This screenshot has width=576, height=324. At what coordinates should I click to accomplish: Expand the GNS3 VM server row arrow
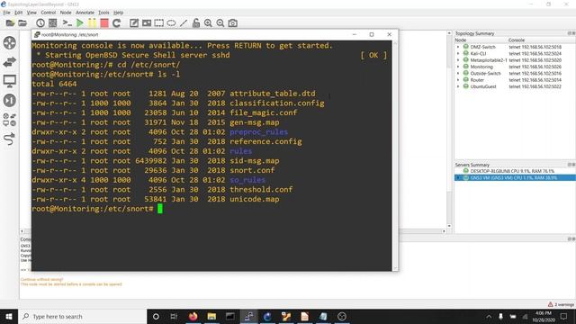pyautogui.click(x=458, y=178)
